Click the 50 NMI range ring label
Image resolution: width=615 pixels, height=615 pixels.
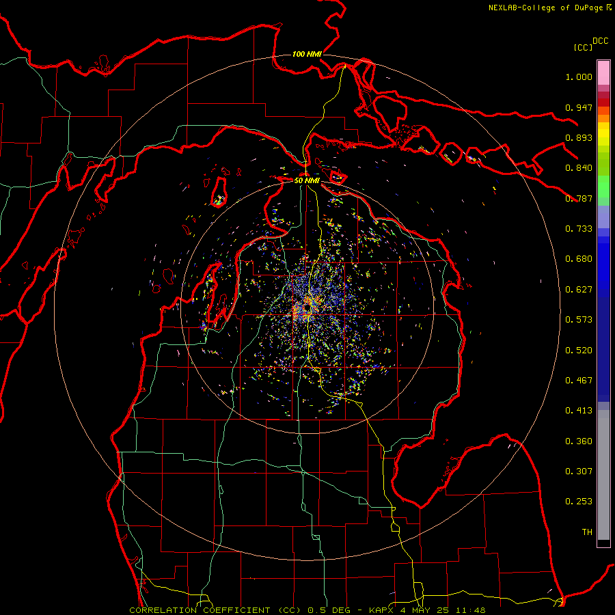(307, 181)
